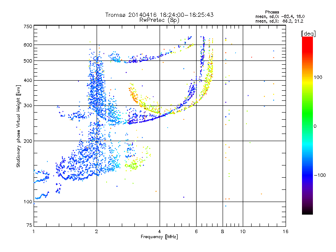336x252 pixels.
Task: Click the y-axis tick label '300'
Action: click(28, 105)
